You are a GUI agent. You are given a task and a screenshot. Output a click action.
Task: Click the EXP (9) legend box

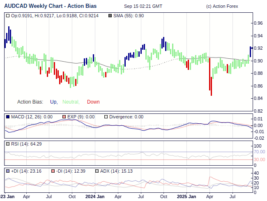64,117
